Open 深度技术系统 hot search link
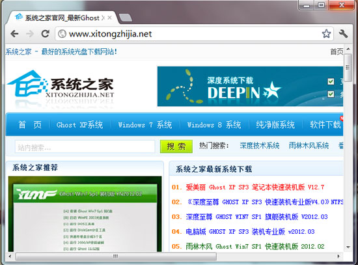Screen dimensions: 358x265 (x=260, y=145)
